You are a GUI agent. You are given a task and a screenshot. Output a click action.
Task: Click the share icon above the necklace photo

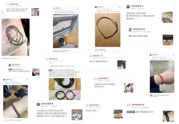[x=119, y=7]
